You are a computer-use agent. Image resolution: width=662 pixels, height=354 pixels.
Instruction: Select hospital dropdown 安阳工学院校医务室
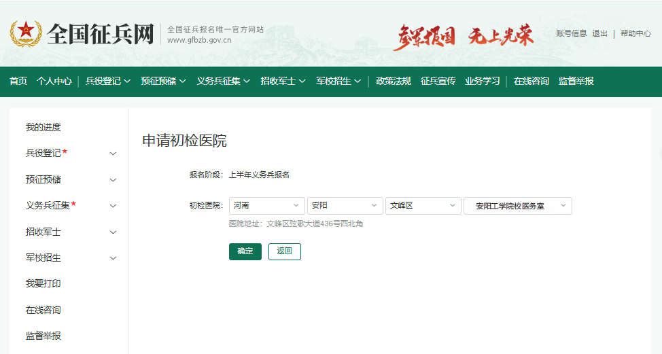(517, 206)
